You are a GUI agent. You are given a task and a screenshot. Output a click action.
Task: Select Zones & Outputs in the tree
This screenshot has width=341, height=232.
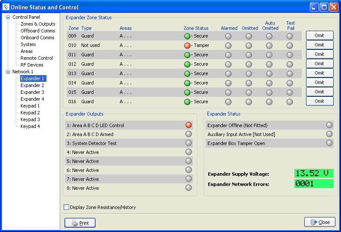point(38,24)
